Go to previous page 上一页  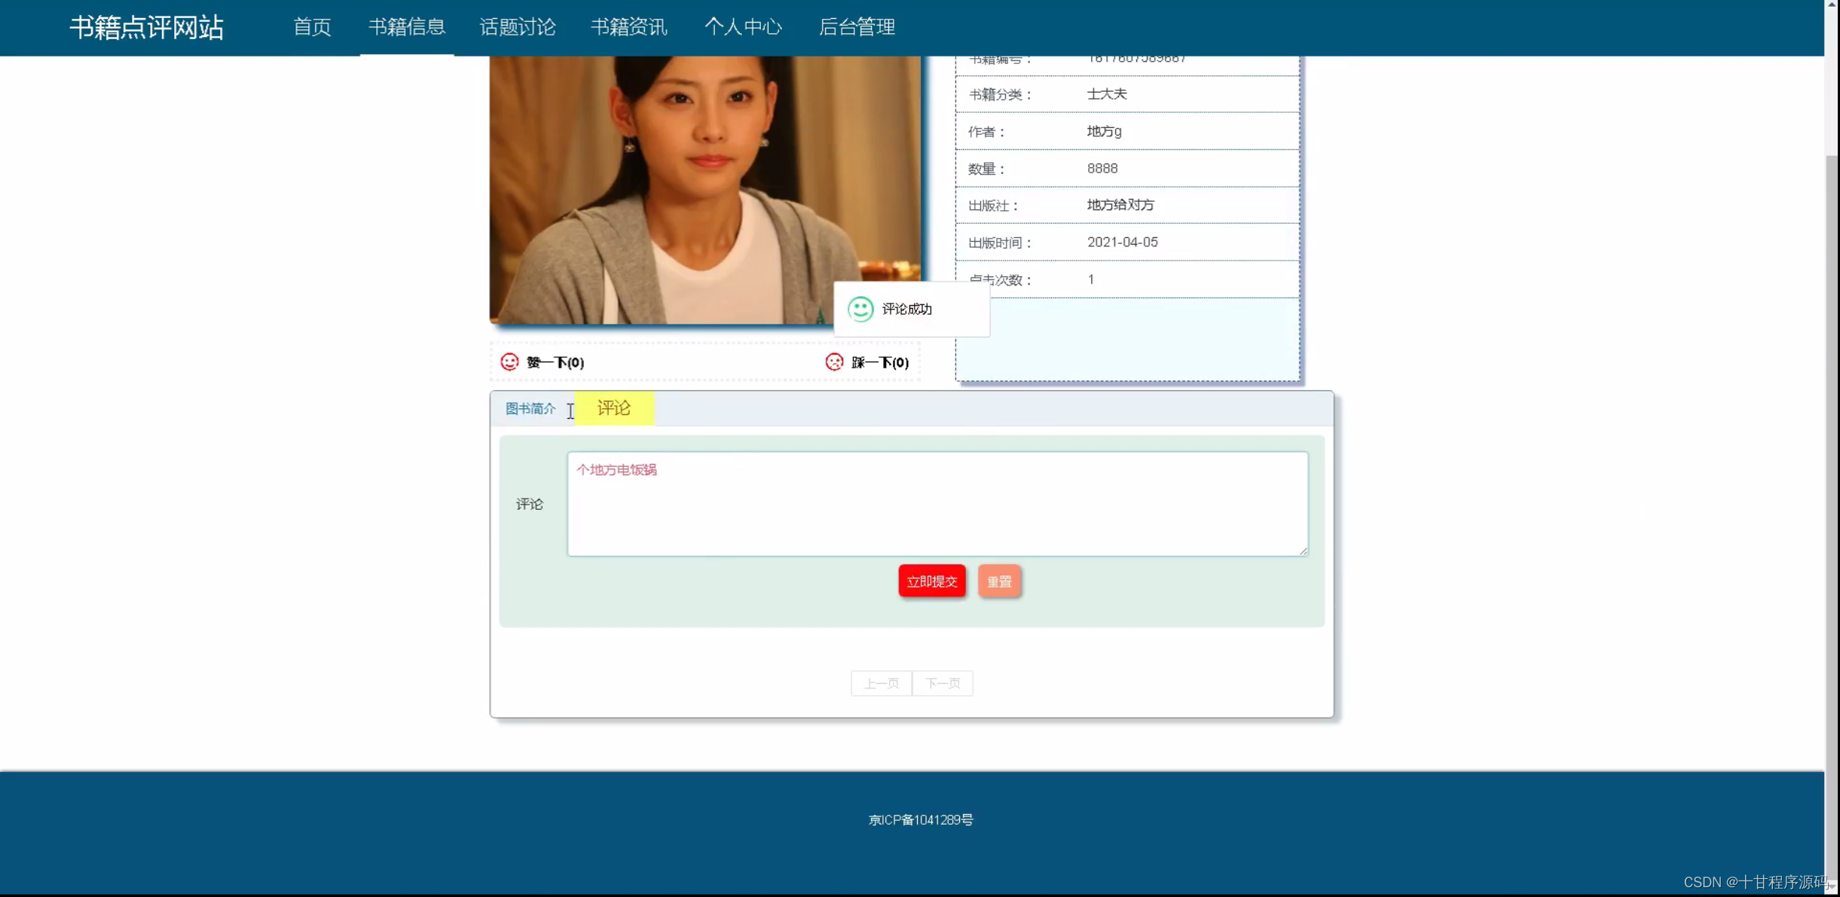(x=881, y=684)
